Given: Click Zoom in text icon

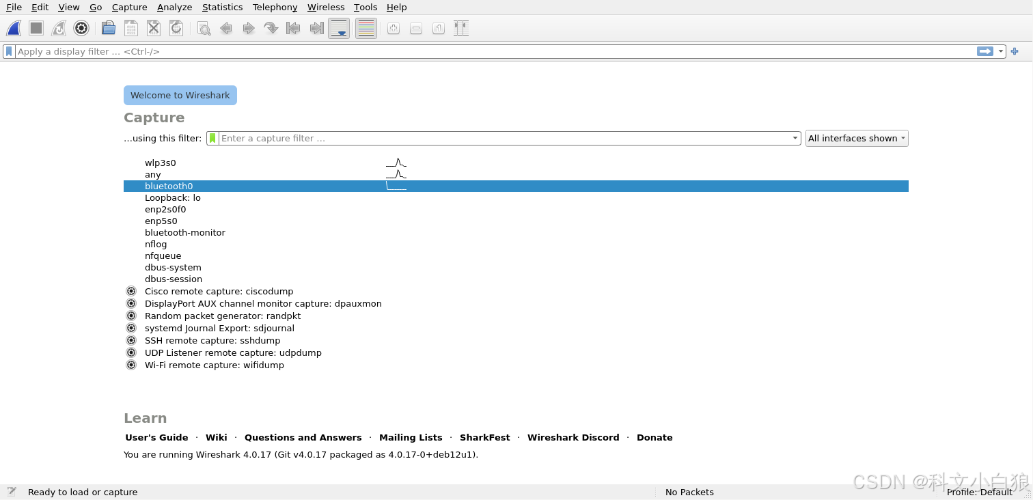Looking at the screenshot, I should 394,28.
